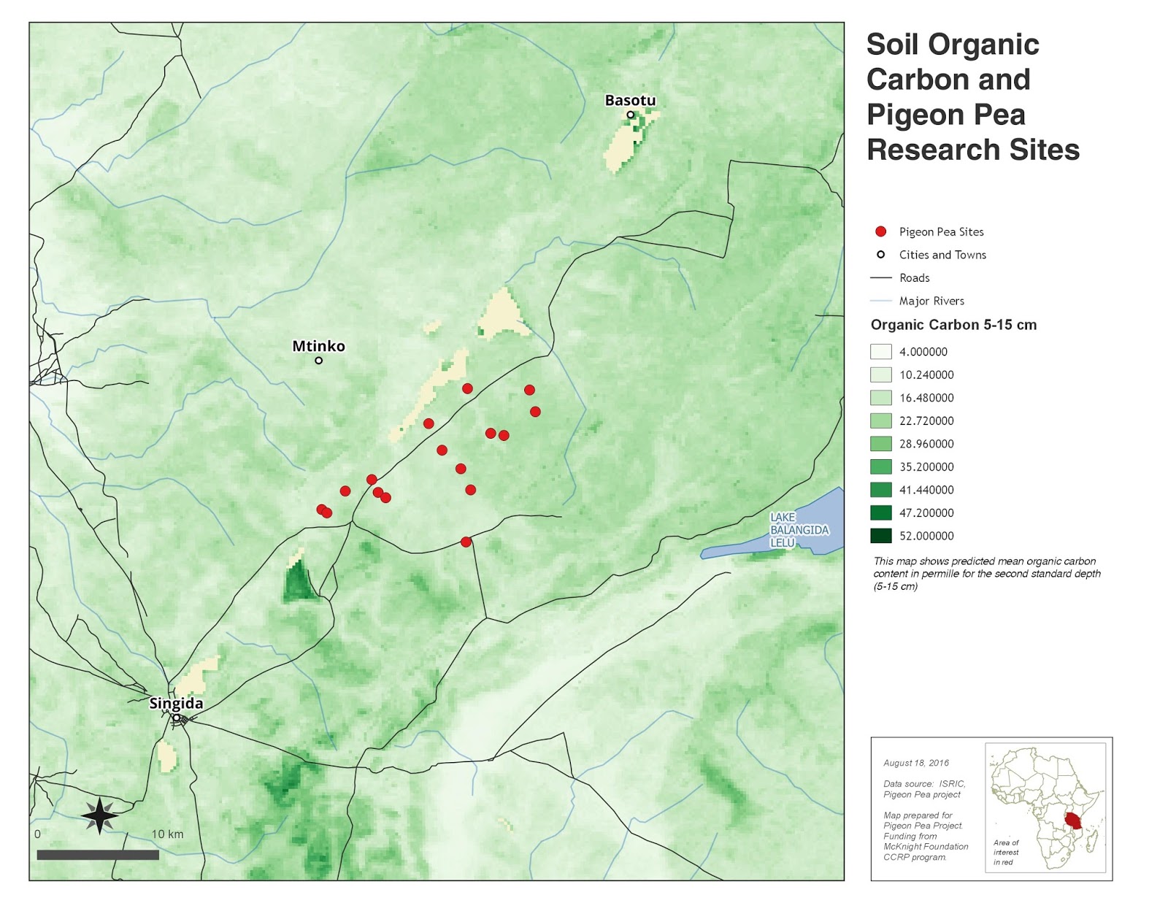Select the map title Soil Organic Carbon
Screen dimensions: 1168x903
(952, 44)
